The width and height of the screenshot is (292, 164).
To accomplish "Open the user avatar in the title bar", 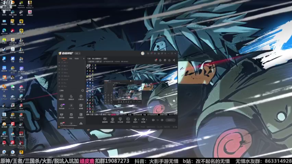I will coord(143,53).
